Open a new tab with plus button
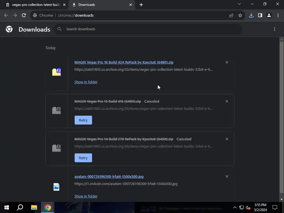 point(141,5)
